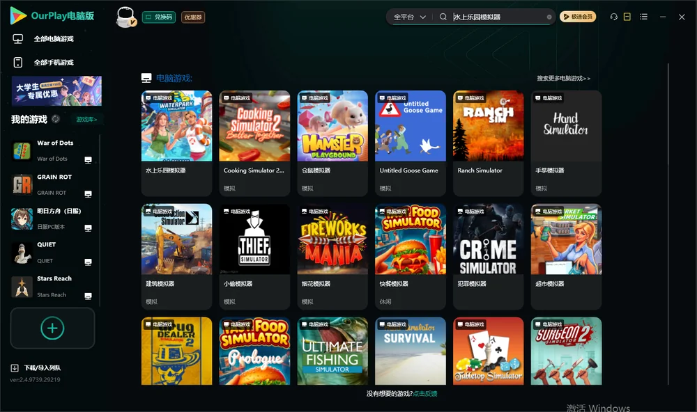The width and height of the screenshot is (697, 412).
Task: Click the PC icon on QUIET row
Action: (x=88, y=262)
